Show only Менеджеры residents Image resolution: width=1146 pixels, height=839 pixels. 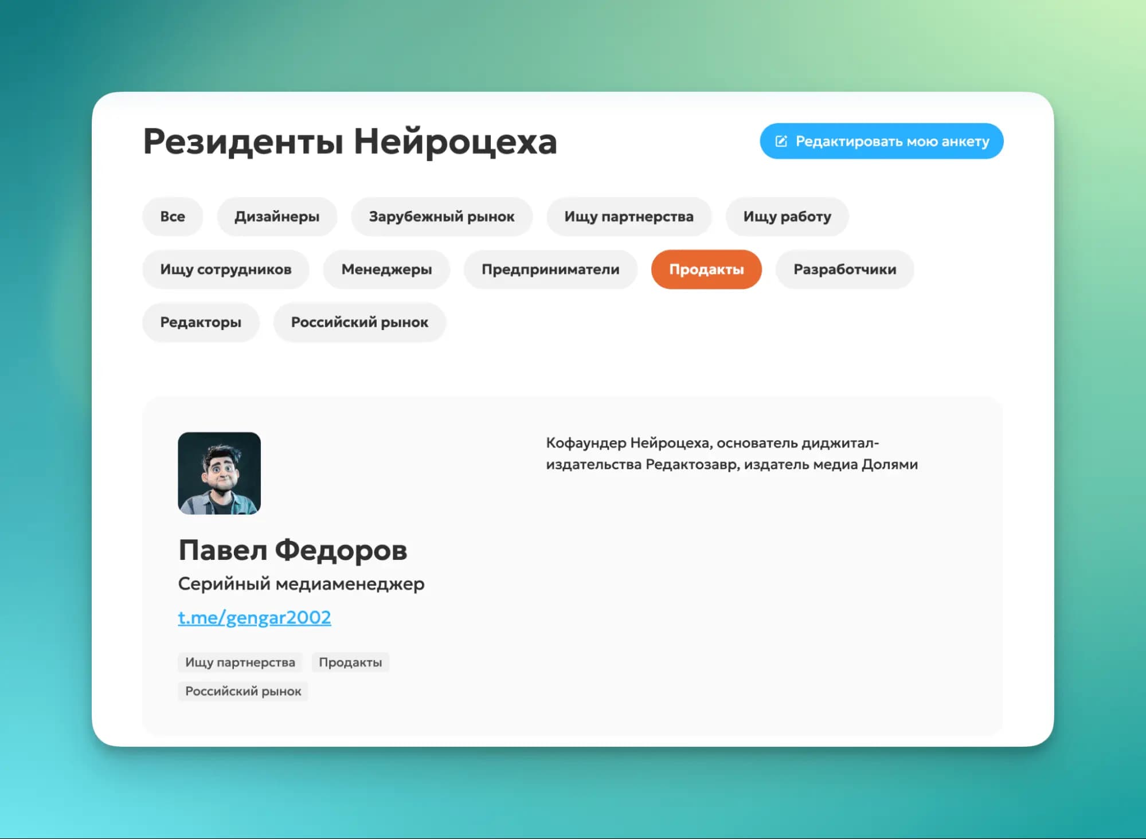(x=386, y=269)
